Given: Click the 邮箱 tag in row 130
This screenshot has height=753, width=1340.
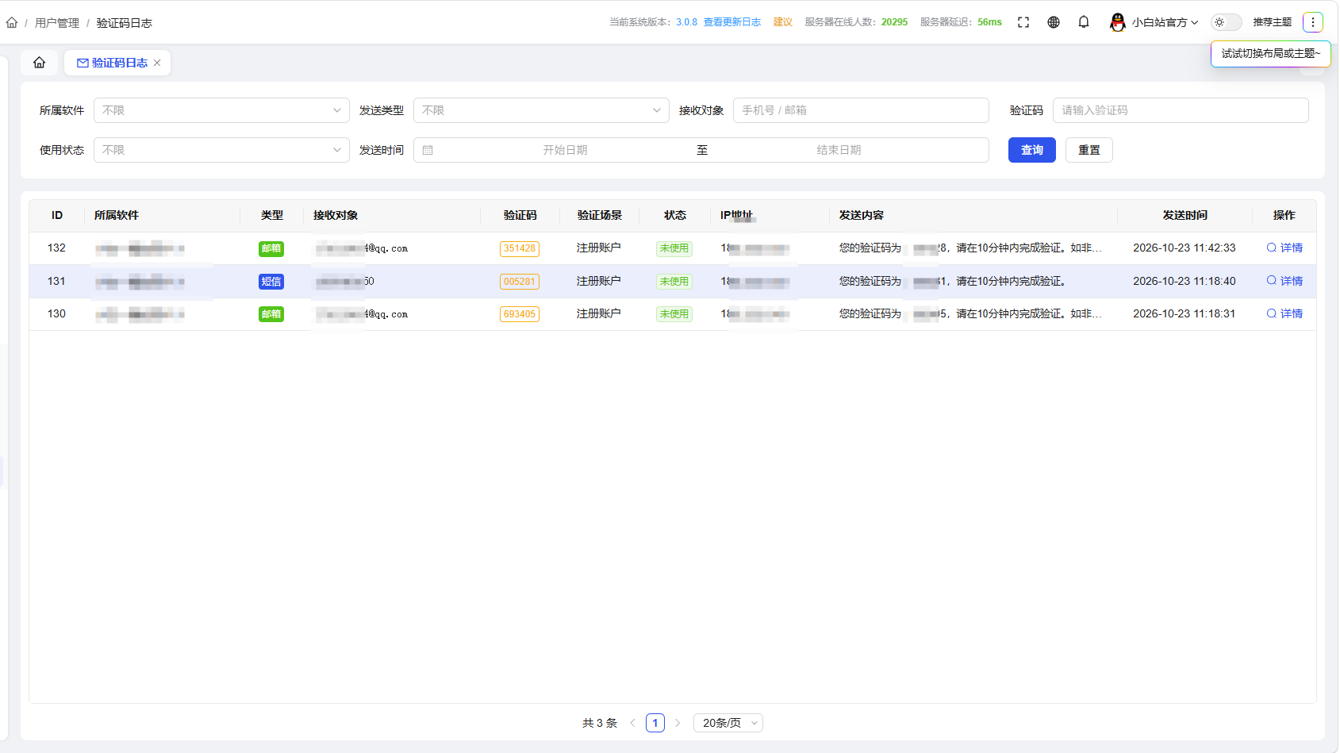Looking at the screenshot, I should 271,314.
